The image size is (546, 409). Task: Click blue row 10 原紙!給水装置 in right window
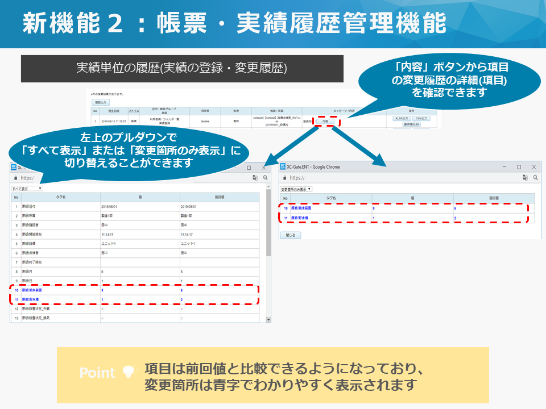click(x=407, y=208)
